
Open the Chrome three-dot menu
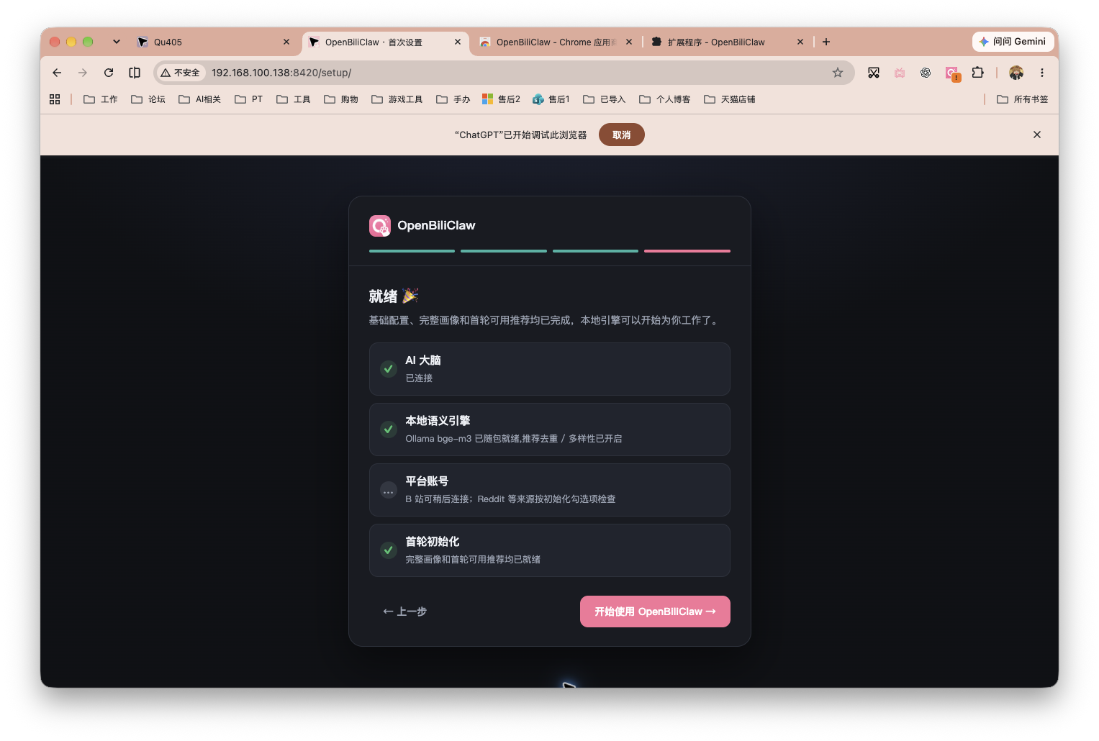pos(1041,73)
